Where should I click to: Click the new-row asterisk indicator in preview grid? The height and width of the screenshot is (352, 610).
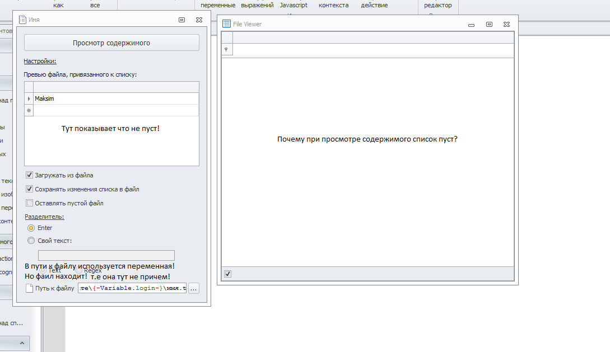click(x=29, y=111)
